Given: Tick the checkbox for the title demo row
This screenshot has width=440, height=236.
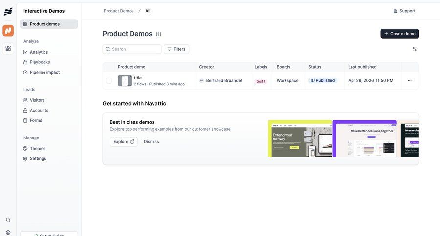Looking at the screenshot, I should 109,80.
